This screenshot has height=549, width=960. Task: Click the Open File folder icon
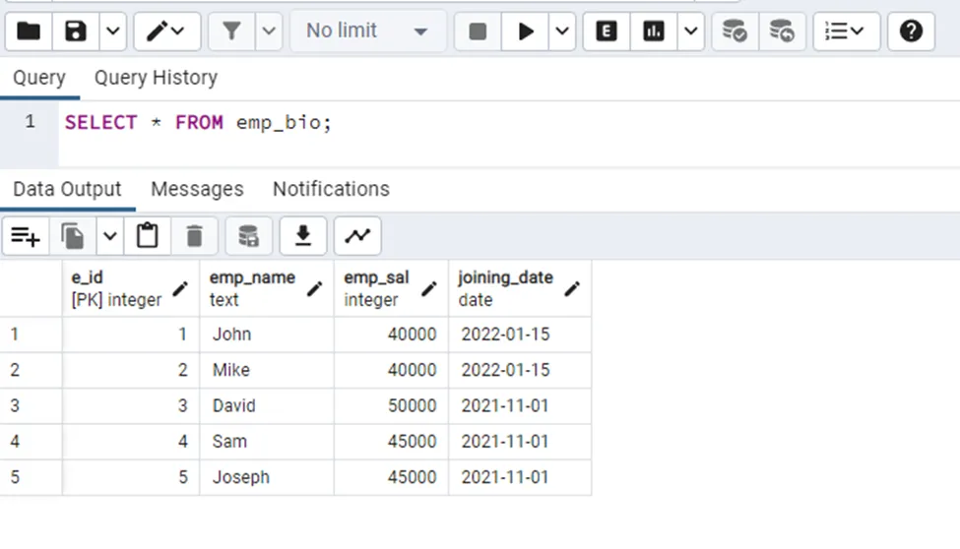29,31
